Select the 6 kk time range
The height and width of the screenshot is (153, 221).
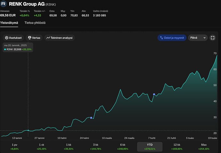123,147
